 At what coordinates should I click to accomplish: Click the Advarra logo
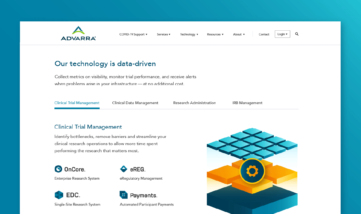tap(78, 33)
